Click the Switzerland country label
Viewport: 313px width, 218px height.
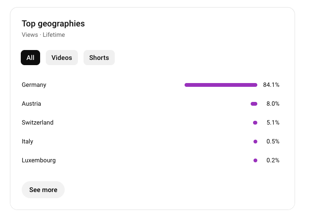point(38,123)
